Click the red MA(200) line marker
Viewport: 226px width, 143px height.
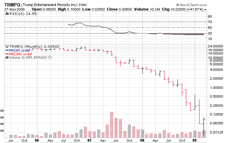tap(7, 54)
